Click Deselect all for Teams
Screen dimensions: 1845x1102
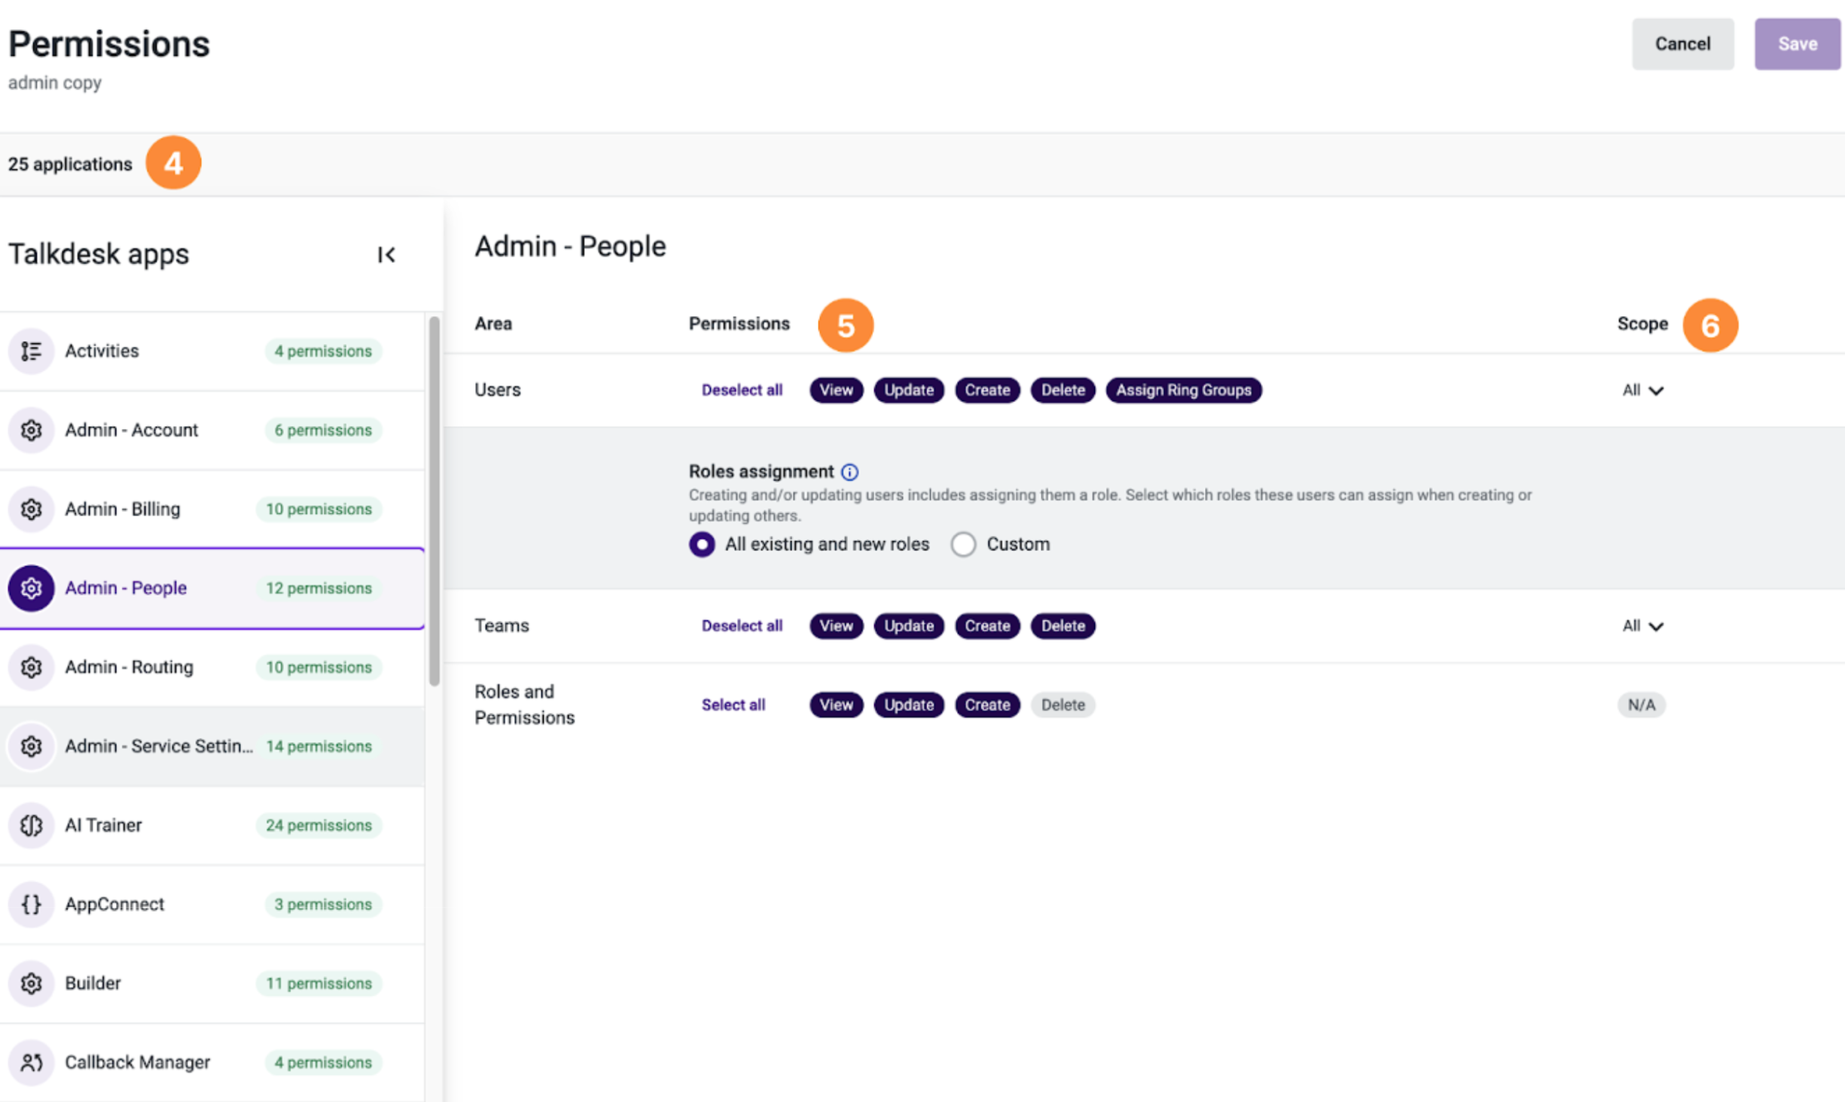click(x=742, y=626)
